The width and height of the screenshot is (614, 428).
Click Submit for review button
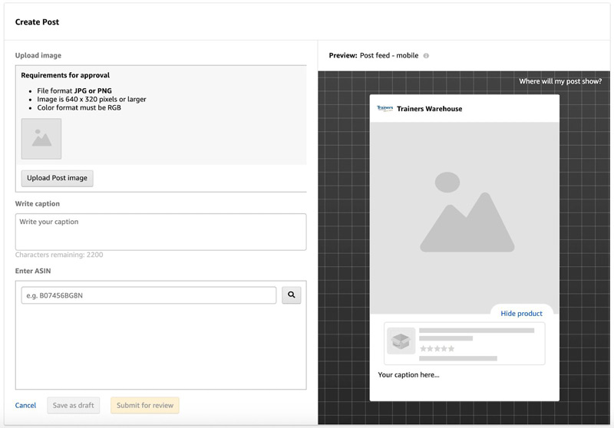coord(145,405)
